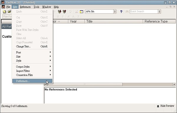Sort by the Reference Type column header
177x113 pixels.
click(159, 21)
